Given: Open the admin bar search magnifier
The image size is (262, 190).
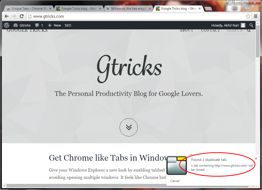Looking at the screenshot, I should pyautogui.click(x=251, y=25).
